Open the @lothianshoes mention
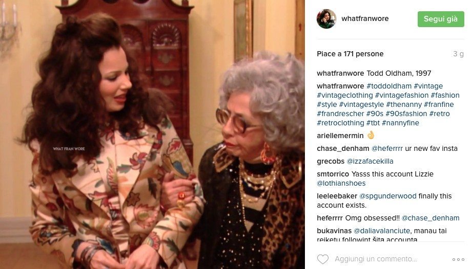 (x=341, y=183)
